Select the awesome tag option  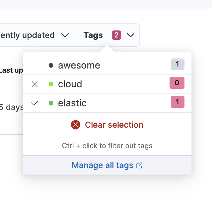pyautogui.click(x=79, y=65)
